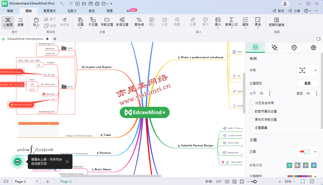Click fit-to-page icon in status bar
This screenshot has height=185, width=323.
coord(235,182)
